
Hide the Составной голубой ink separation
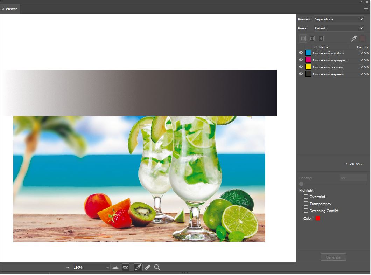pyautogui.click(x=301, y=53)
